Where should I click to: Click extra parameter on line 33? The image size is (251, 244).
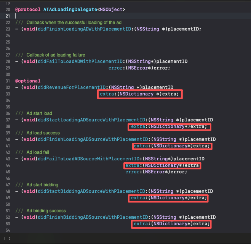click(139, 94)
